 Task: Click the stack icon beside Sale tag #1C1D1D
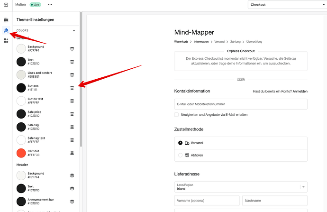[x=72, y=127]
